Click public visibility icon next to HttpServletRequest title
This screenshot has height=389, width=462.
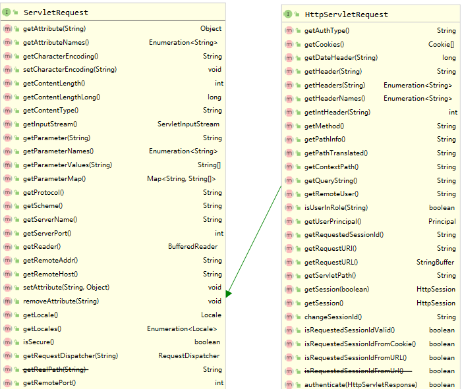297,14
